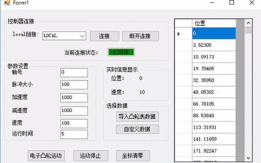Click the current row arrow indicator
Screen dimensions: 261x163
[178, 34]
